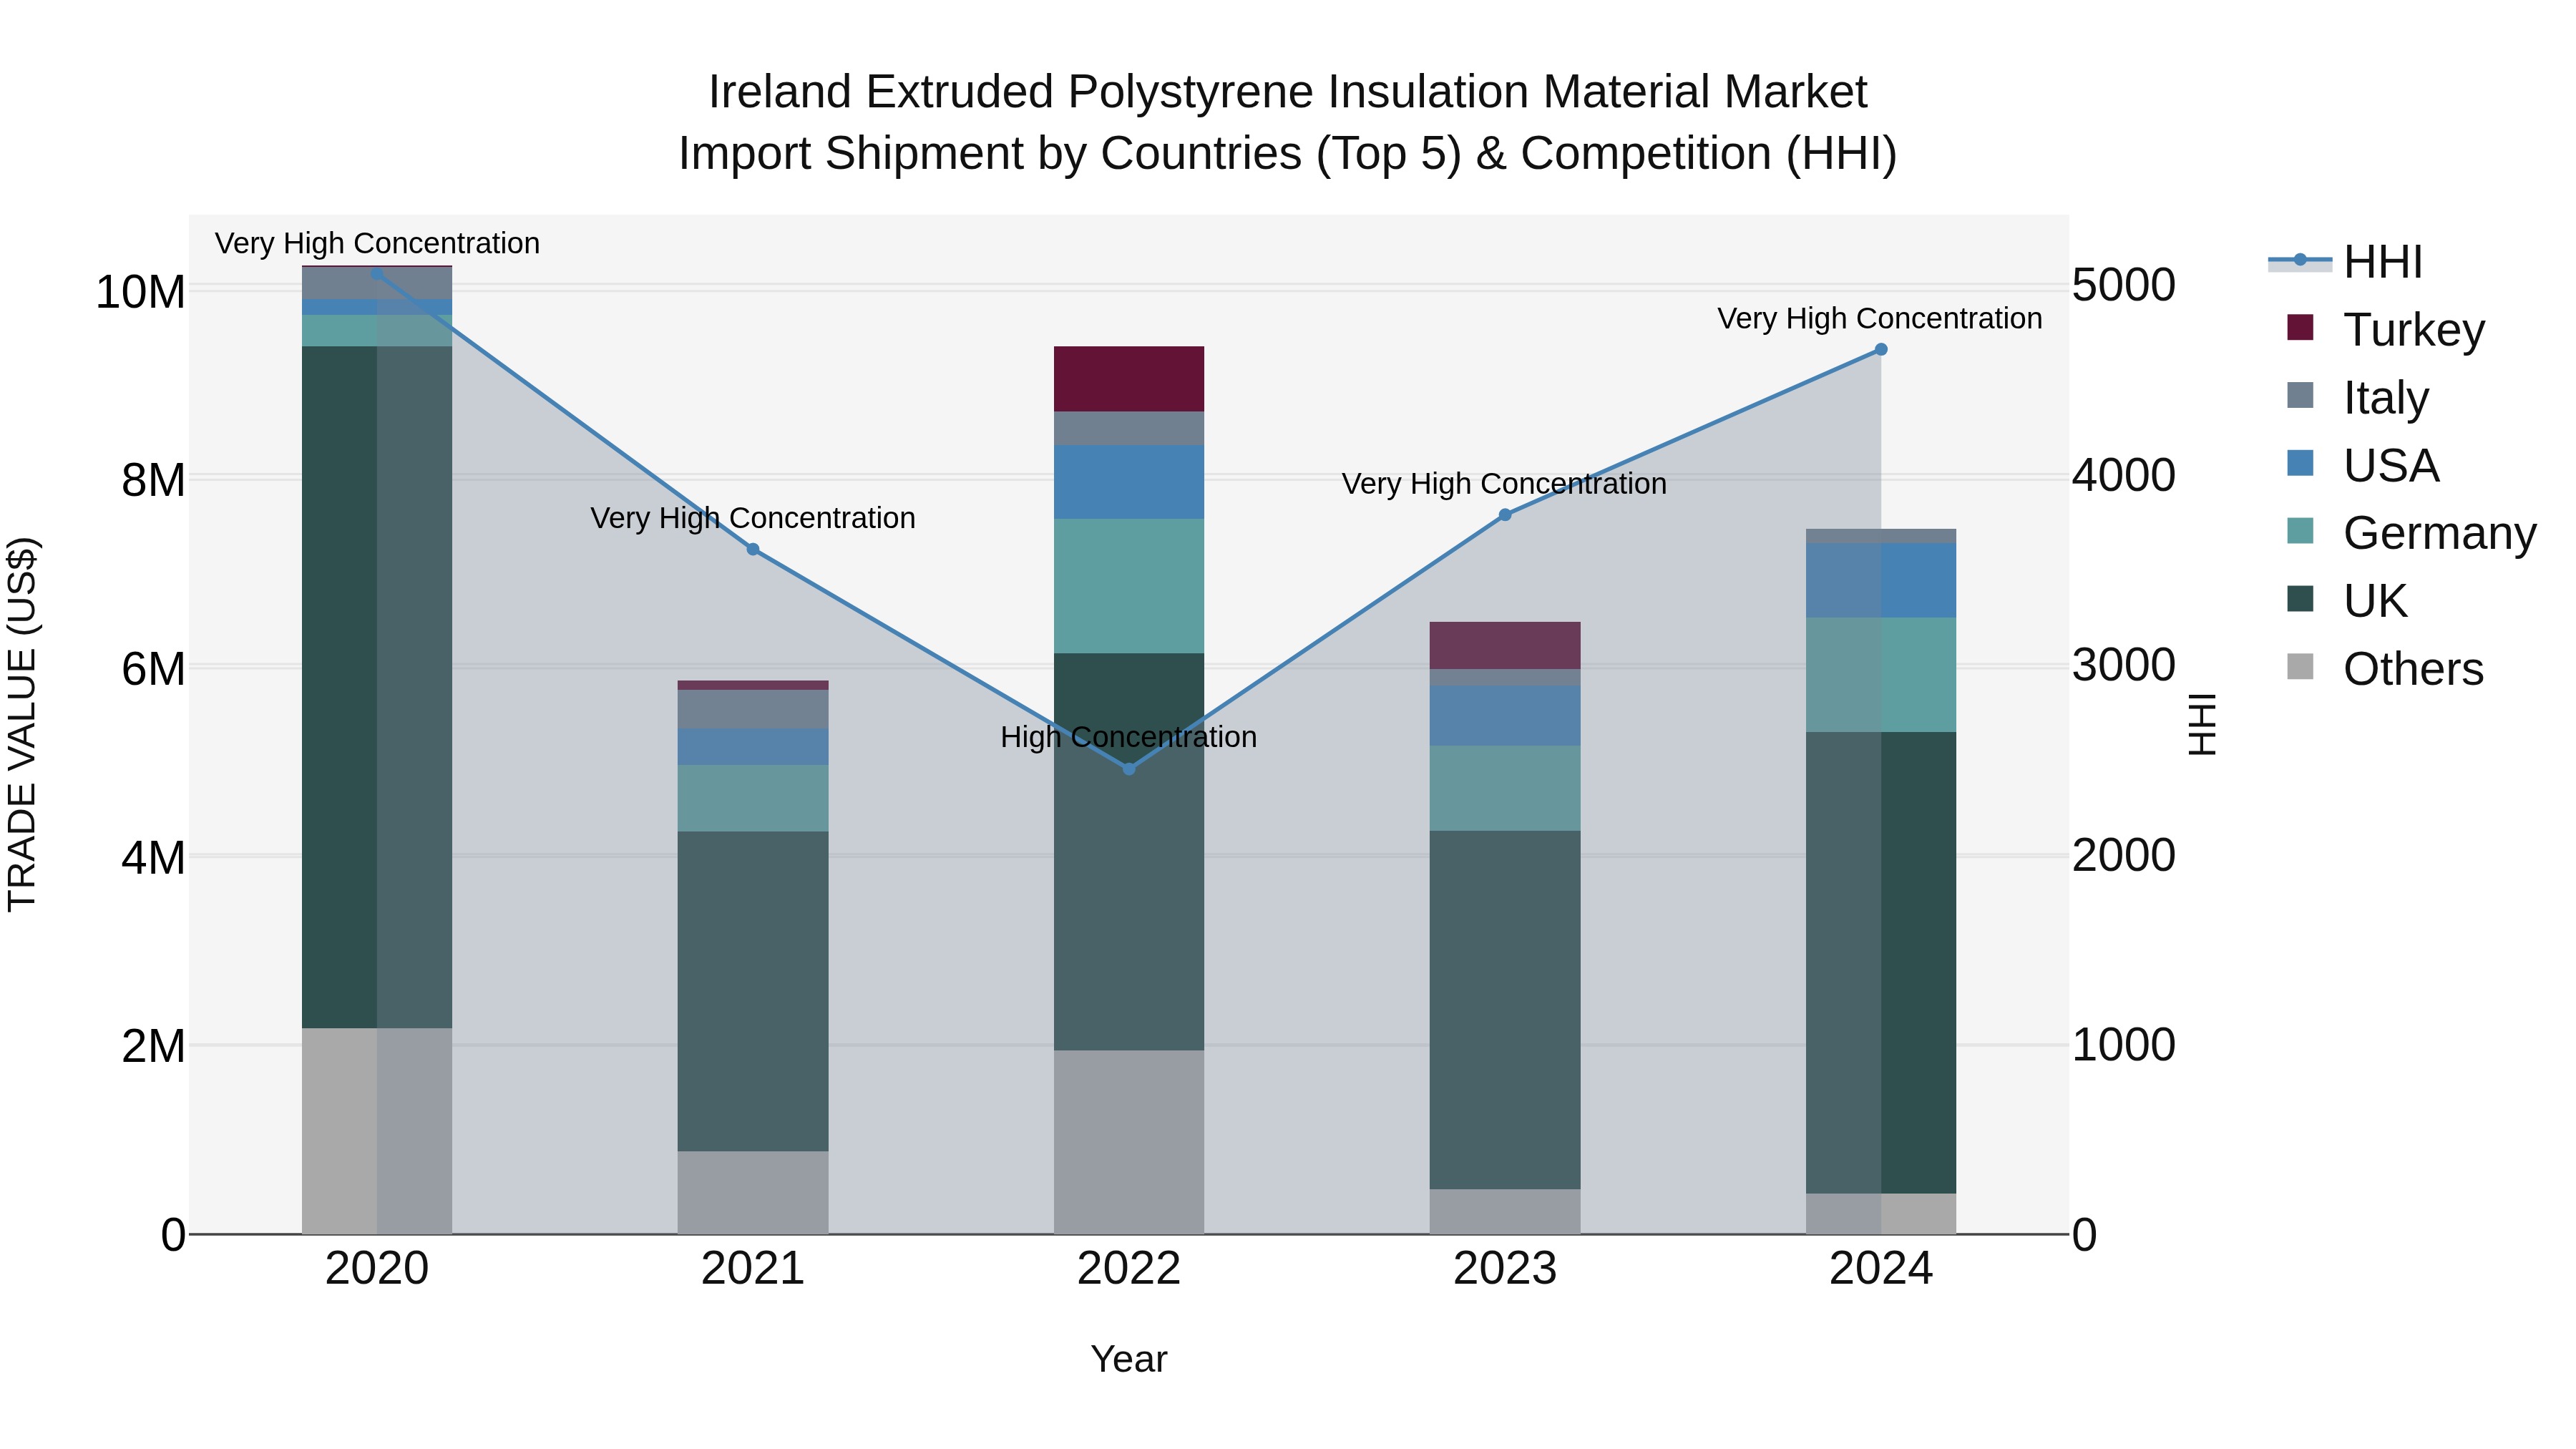Select the UK segment of the 2024 bar
This screenshot has height=1449, width=2576.
1881,963
